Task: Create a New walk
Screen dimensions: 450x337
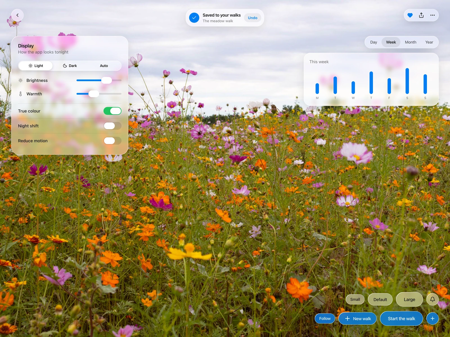Action: 357,318
